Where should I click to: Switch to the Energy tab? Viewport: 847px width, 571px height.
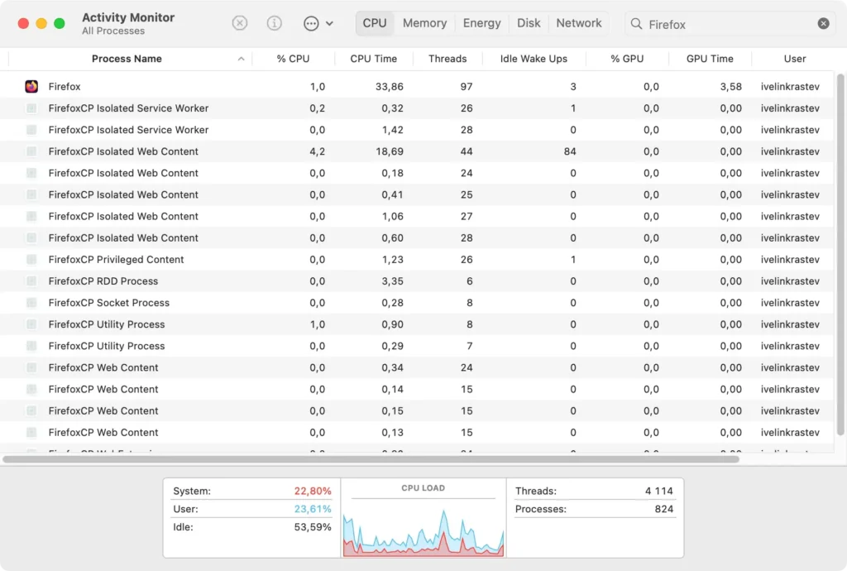pos(481,23)
